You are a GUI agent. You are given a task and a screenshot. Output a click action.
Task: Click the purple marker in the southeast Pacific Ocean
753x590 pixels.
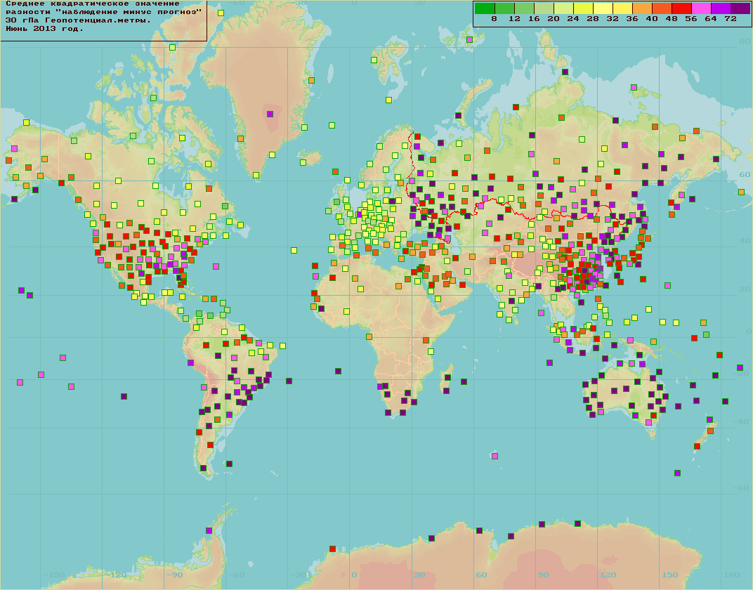pyautogui.click(x=124, y=397)
